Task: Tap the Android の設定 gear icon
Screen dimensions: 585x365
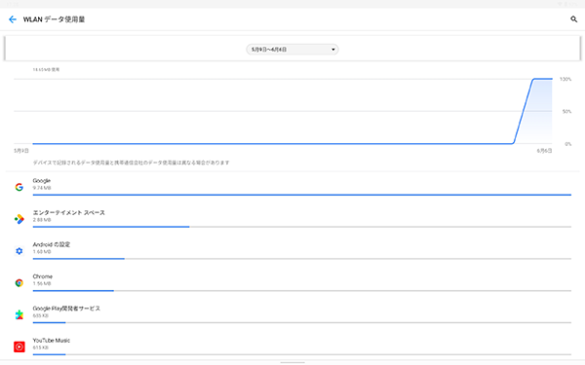Action: [19, 251]
